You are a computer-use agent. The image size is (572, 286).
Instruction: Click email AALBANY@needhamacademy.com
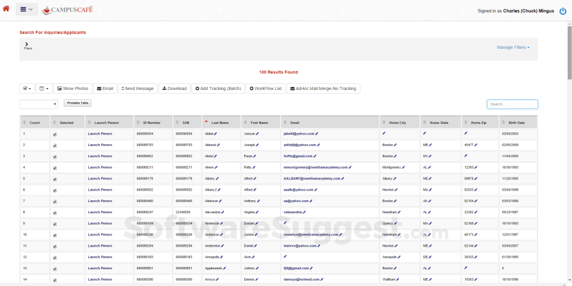pyautogui.click(x=312, y=178)
